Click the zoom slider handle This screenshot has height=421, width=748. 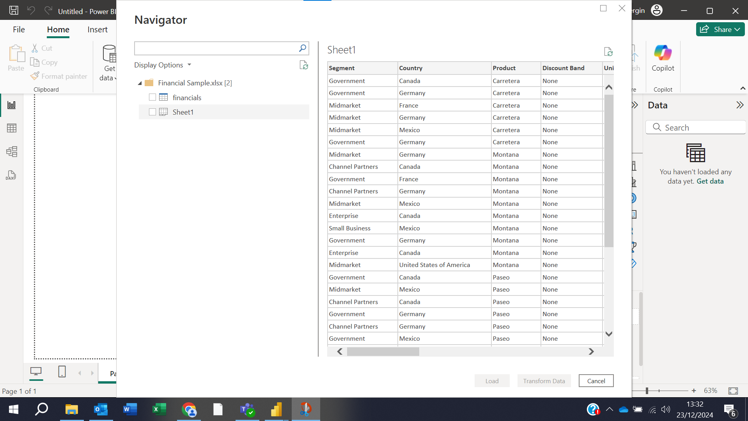coord(647,391)
